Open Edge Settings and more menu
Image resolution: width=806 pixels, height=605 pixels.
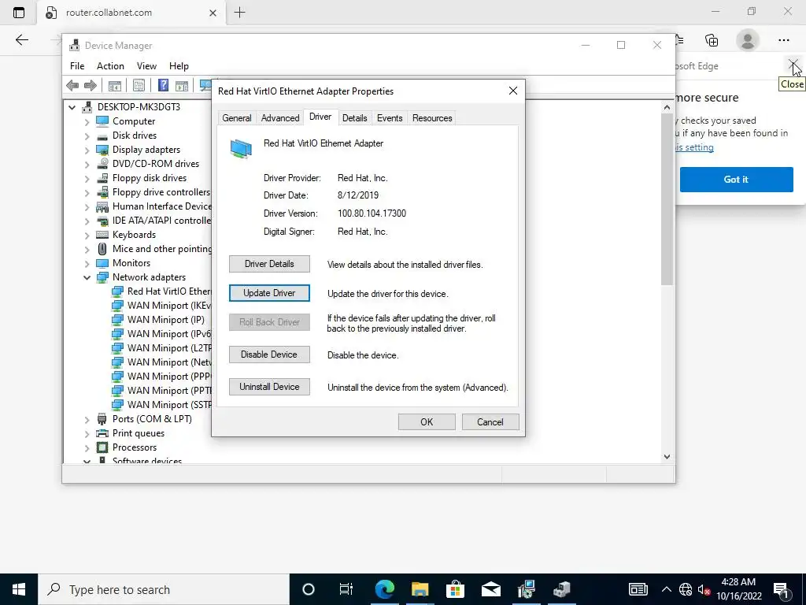tap(783, 40)
